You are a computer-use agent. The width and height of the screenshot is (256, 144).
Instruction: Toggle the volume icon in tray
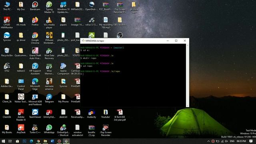226,141
